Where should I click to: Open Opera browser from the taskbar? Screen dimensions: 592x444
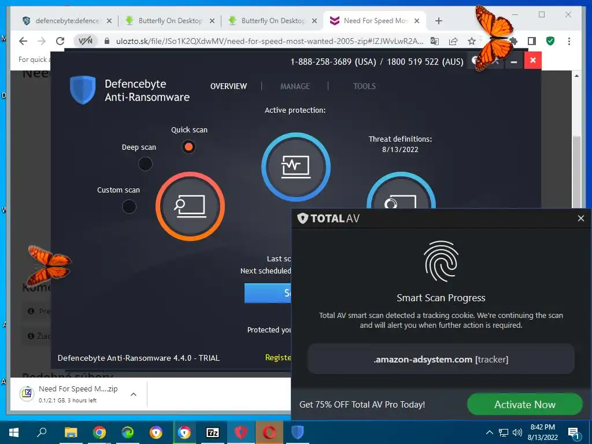[269, 432]
